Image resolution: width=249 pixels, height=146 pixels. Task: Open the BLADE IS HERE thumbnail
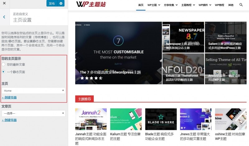161,119
